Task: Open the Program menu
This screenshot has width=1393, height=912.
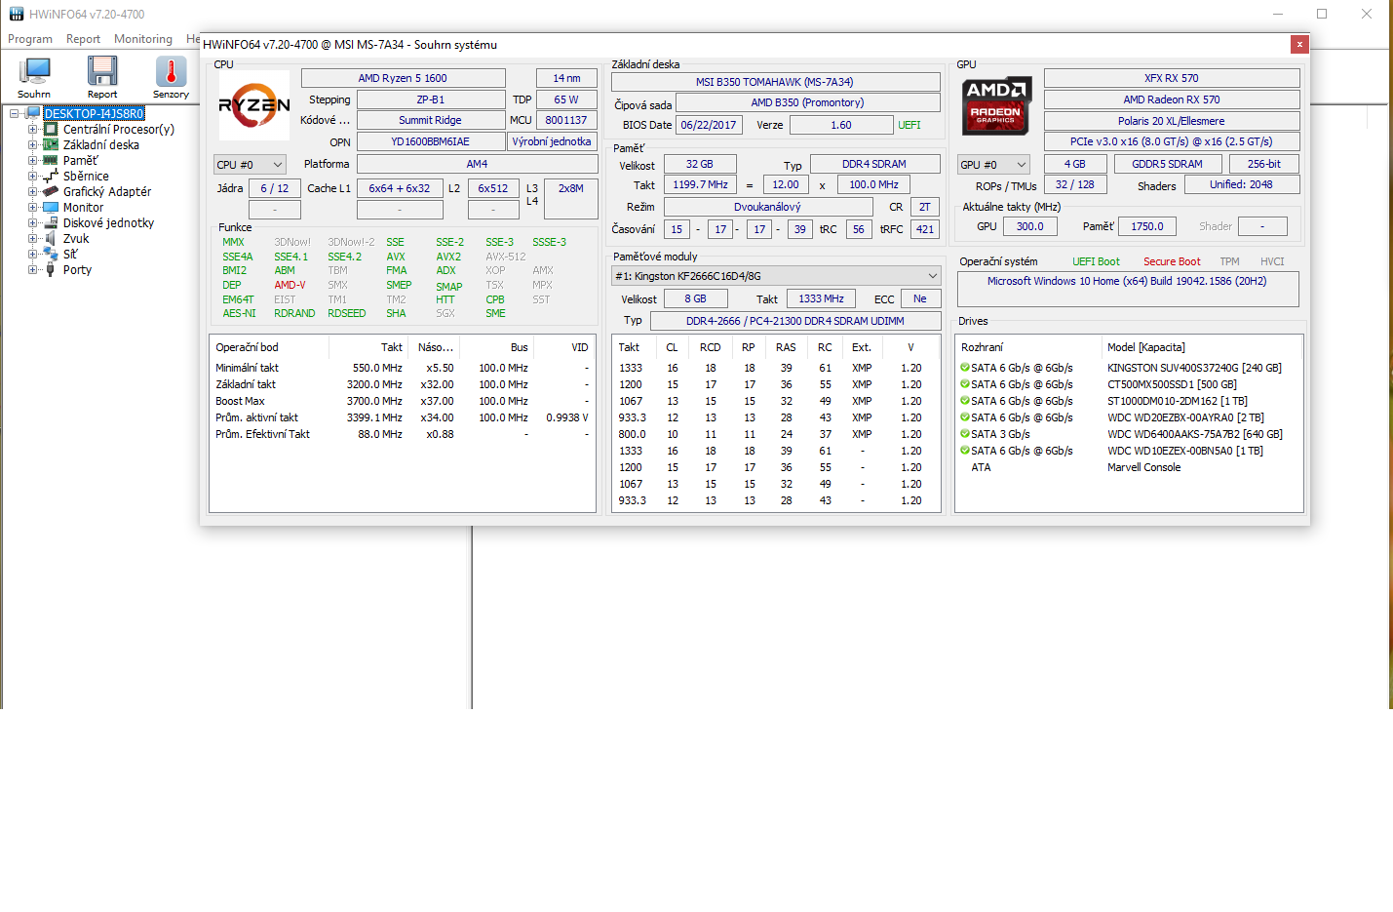Action: 30,39
